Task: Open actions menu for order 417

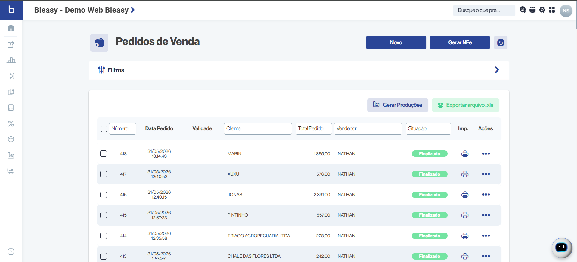Action: coord(486,174)
